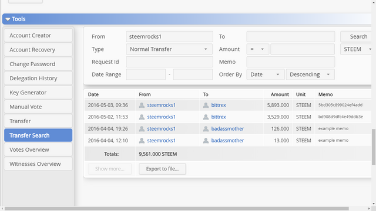Click user icon beside steemrocks1 in 11:53 row

click(142, 117)
